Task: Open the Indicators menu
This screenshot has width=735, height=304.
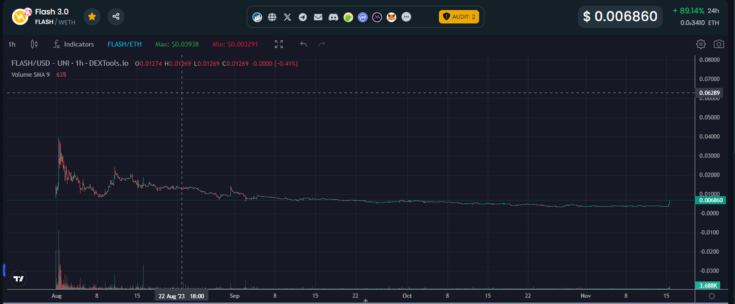Action: click(73, 44)
